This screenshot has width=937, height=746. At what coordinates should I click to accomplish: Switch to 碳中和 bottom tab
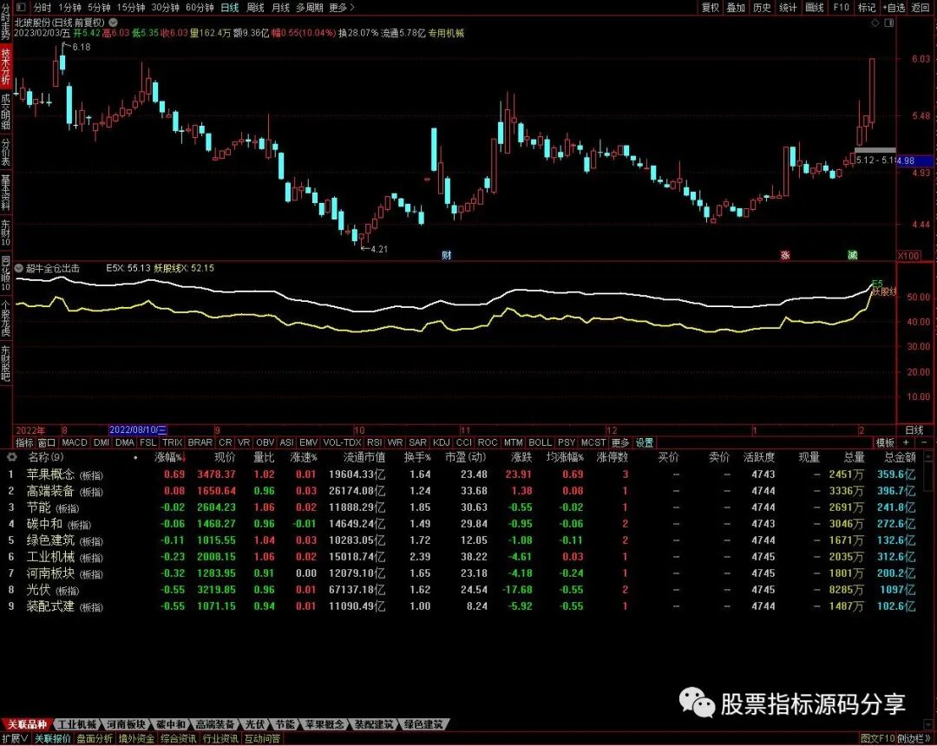pyautogui.click(x=171, y=724)
